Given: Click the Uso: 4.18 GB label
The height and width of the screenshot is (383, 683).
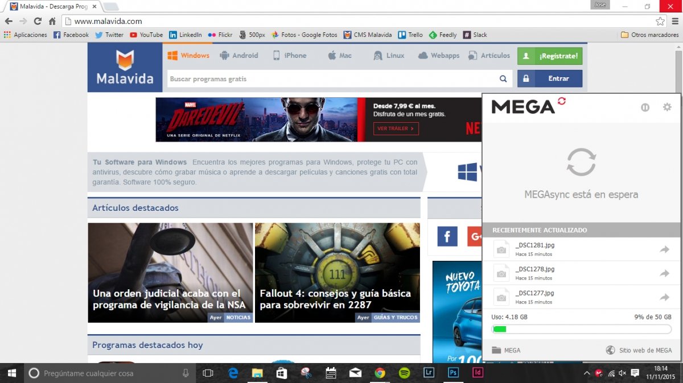Looking at the screenshot, I should pos(509,317).
